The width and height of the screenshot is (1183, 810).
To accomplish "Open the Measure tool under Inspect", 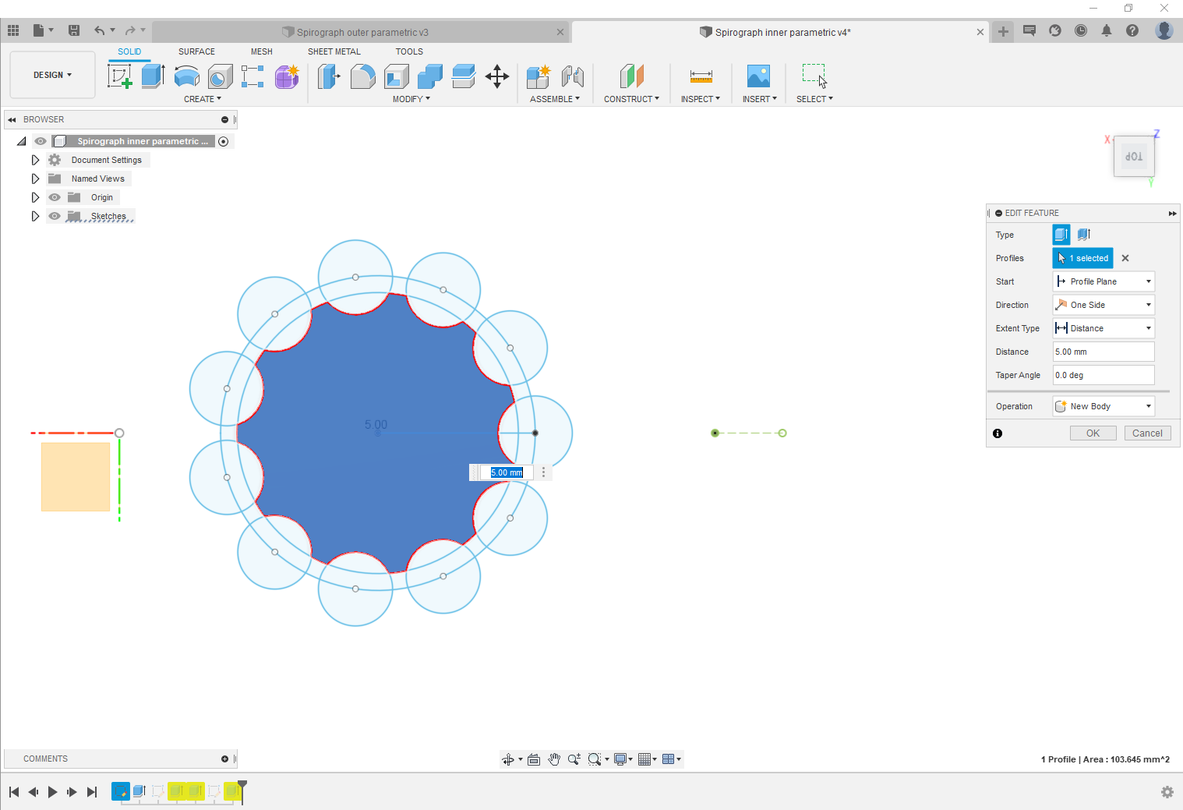I will pos(700,76).
